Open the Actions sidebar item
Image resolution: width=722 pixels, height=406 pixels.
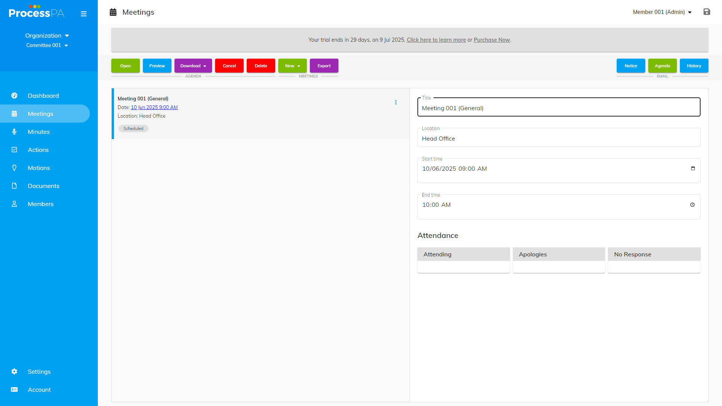click(x=38, y=150)
